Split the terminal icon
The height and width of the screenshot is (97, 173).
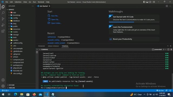coord(168,50)
